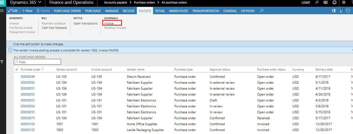Image resolution: width=353 pixels, height=134 pixels.
Task: Open Currency column header menu
Action: click(298, 69)
